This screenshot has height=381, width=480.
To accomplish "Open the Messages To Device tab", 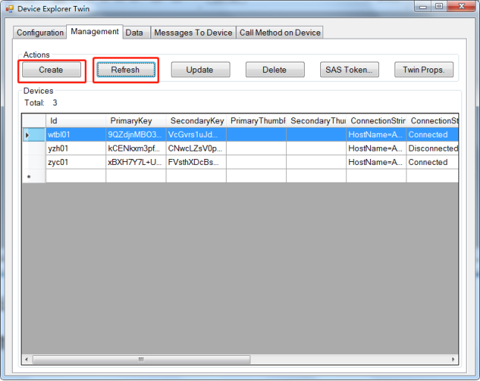I will click(193, 33).
